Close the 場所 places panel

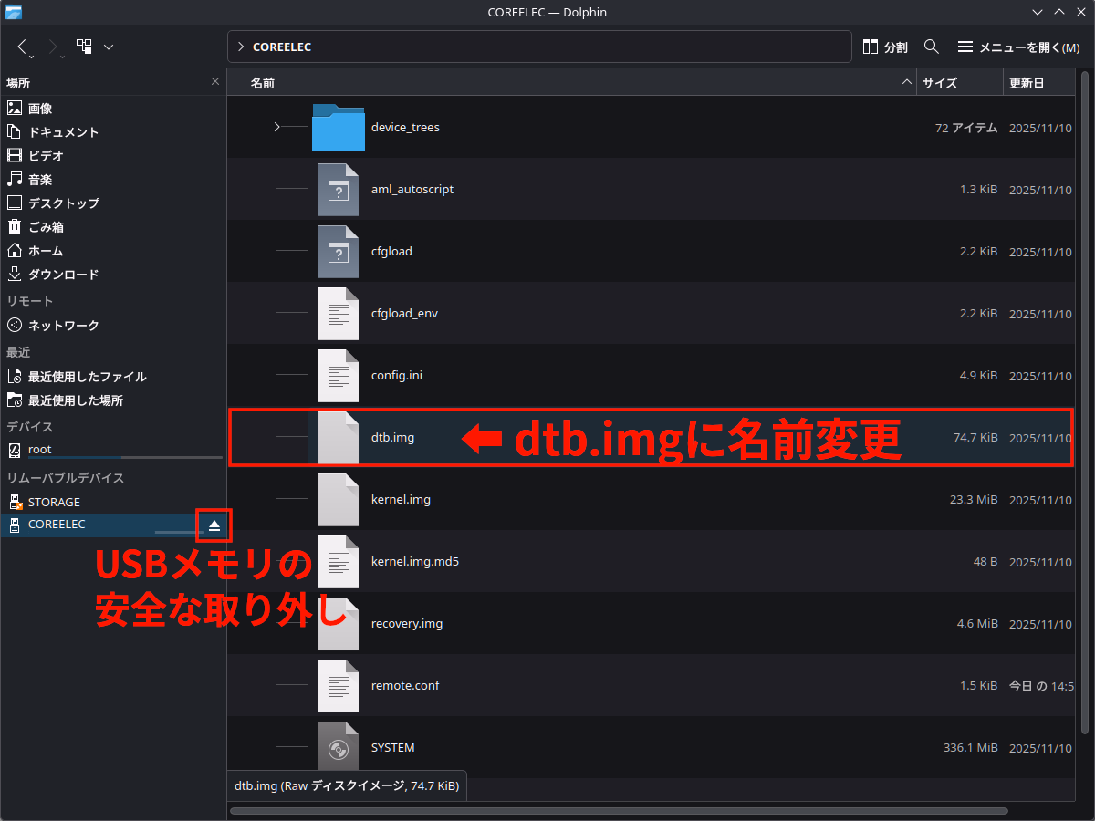pos(215,82)
